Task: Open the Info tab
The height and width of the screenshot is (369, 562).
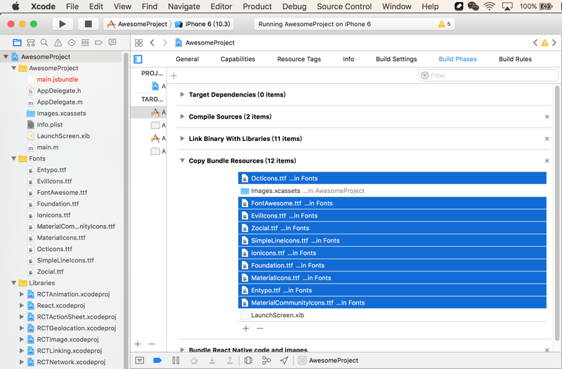Action: pos(348,59)
